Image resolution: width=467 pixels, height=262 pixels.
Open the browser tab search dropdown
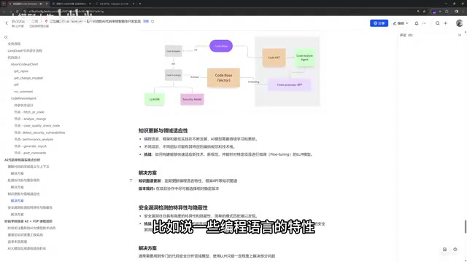click(x=3, y=4)
